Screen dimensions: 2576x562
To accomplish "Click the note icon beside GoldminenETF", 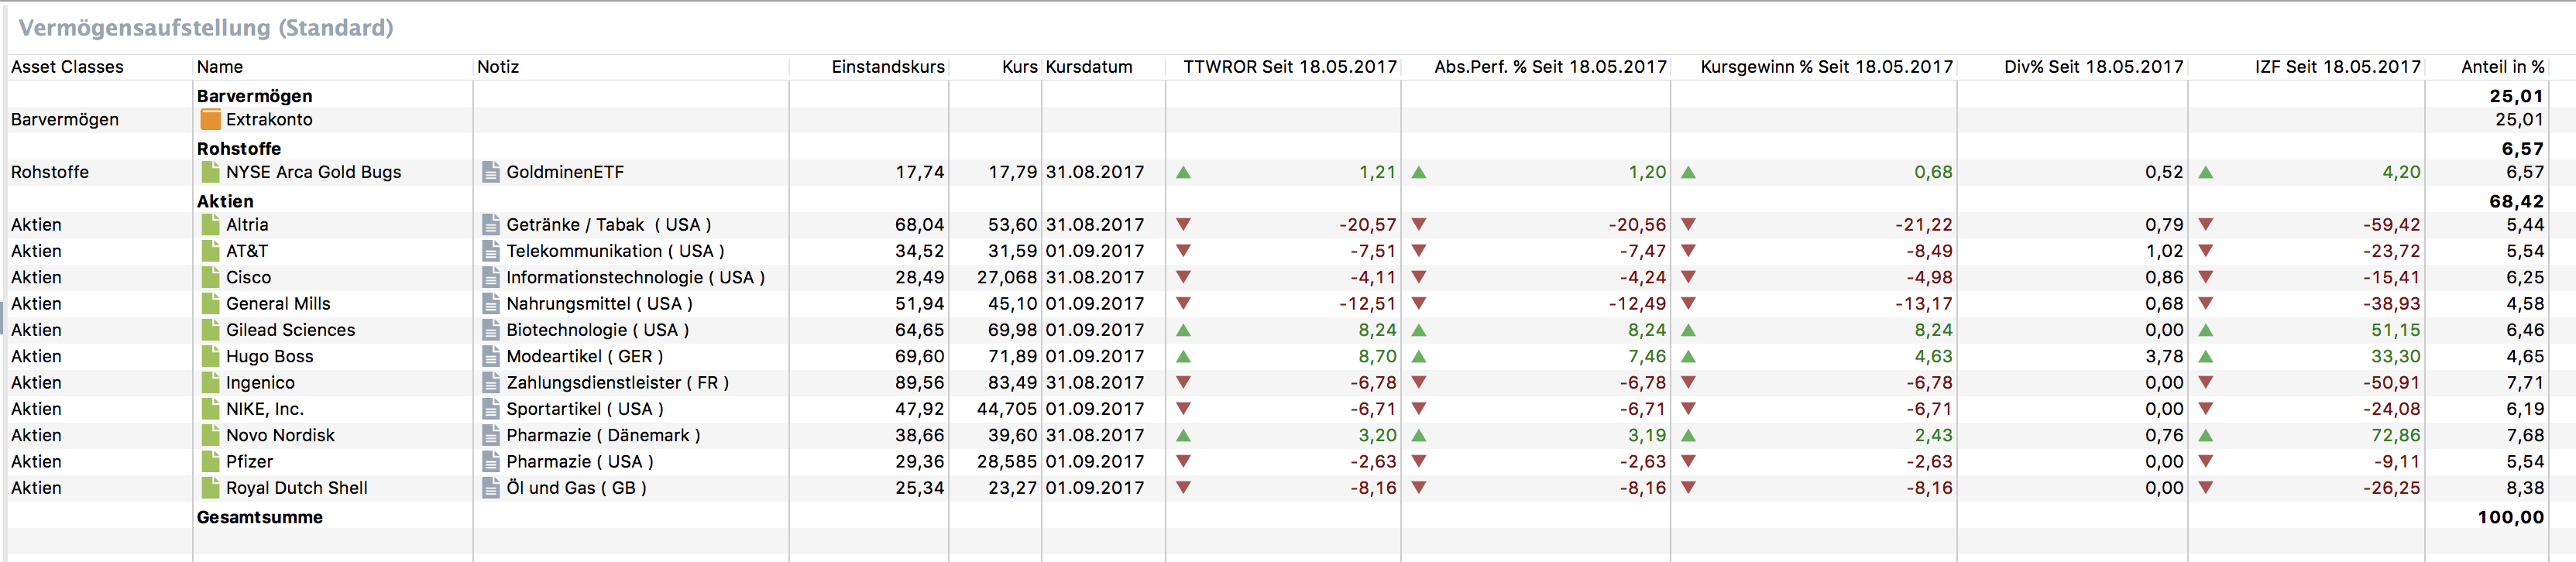I will point(491,172).
